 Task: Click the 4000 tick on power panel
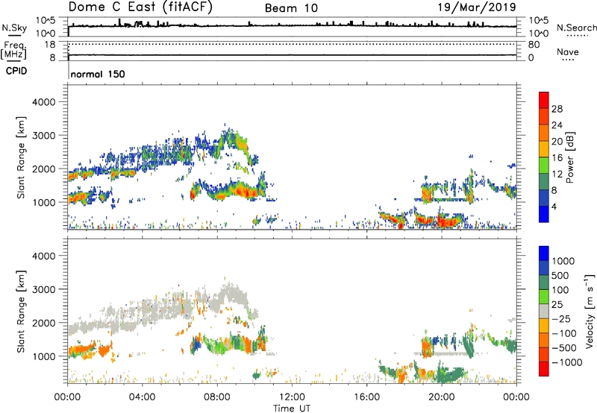[43, 102]
